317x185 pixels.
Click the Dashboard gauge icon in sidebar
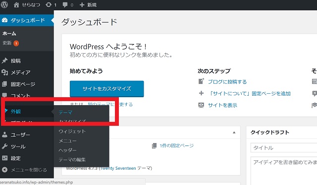click(x=4, y=20)
